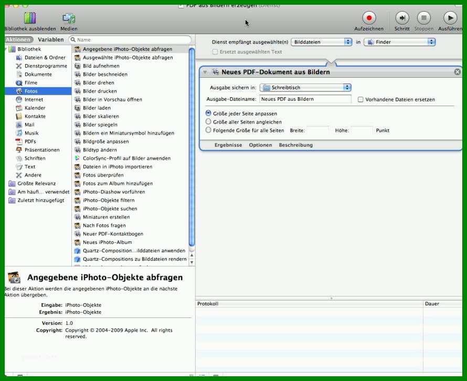467x381 pixels.
Task: Open the Beschreibung tab
Action: coord(295,145)
